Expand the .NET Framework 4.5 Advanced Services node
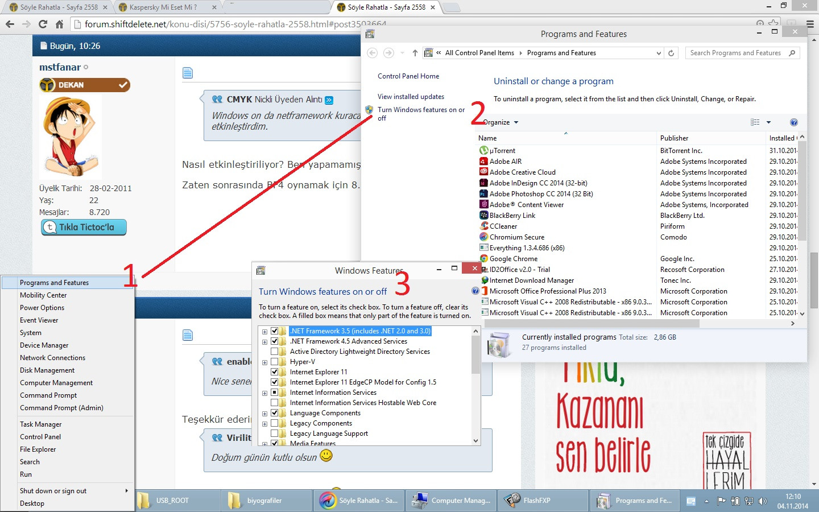 [264, 341]
